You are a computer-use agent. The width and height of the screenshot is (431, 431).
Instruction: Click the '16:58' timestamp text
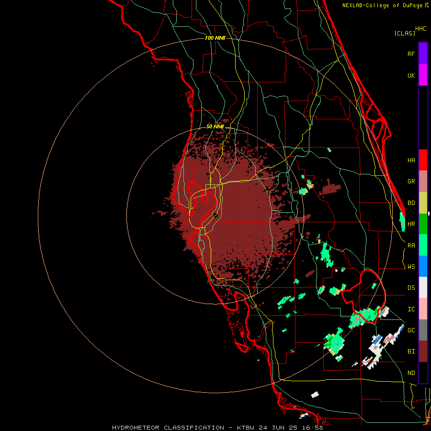coord(312,428)
